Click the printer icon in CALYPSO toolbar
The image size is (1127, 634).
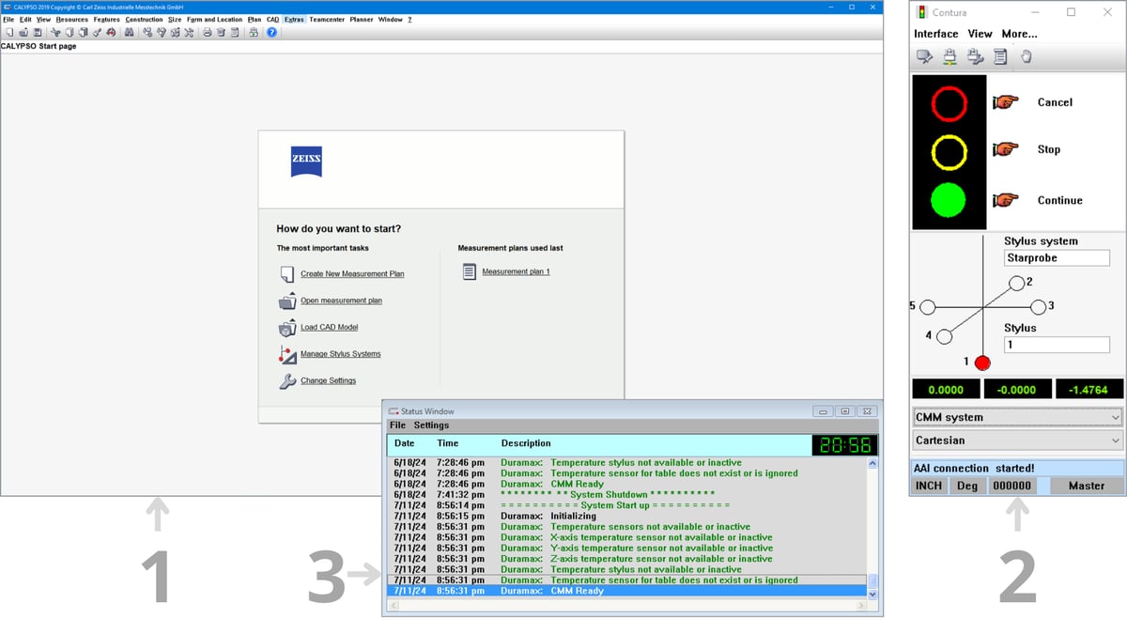[x=207, y=32]
